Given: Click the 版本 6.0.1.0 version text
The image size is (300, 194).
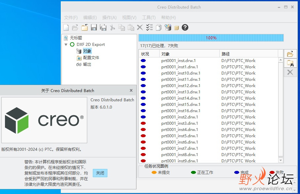Looking at the screenshot, I should click(101, 107).
